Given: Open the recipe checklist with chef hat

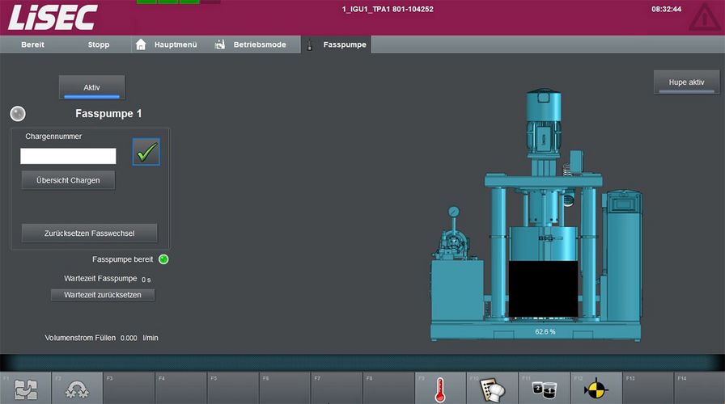Looking at the screenshot, I should pos(492,389).
